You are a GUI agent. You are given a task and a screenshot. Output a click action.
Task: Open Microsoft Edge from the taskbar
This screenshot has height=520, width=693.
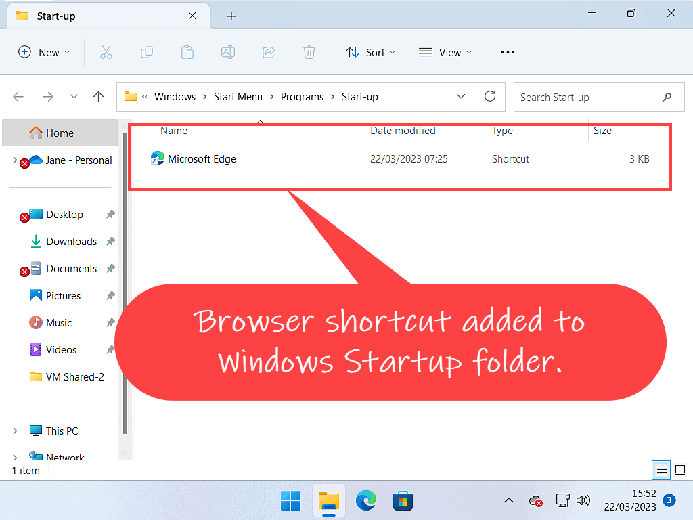[366, 501]
